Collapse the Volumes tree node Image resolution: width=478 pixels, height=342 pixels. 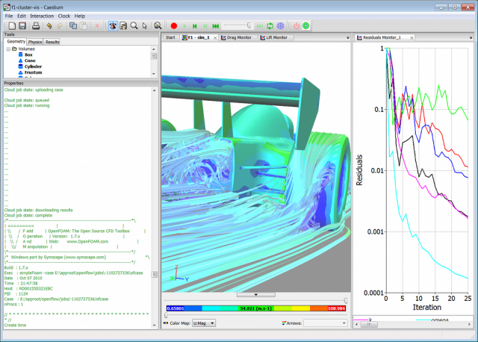coord(8,49)
